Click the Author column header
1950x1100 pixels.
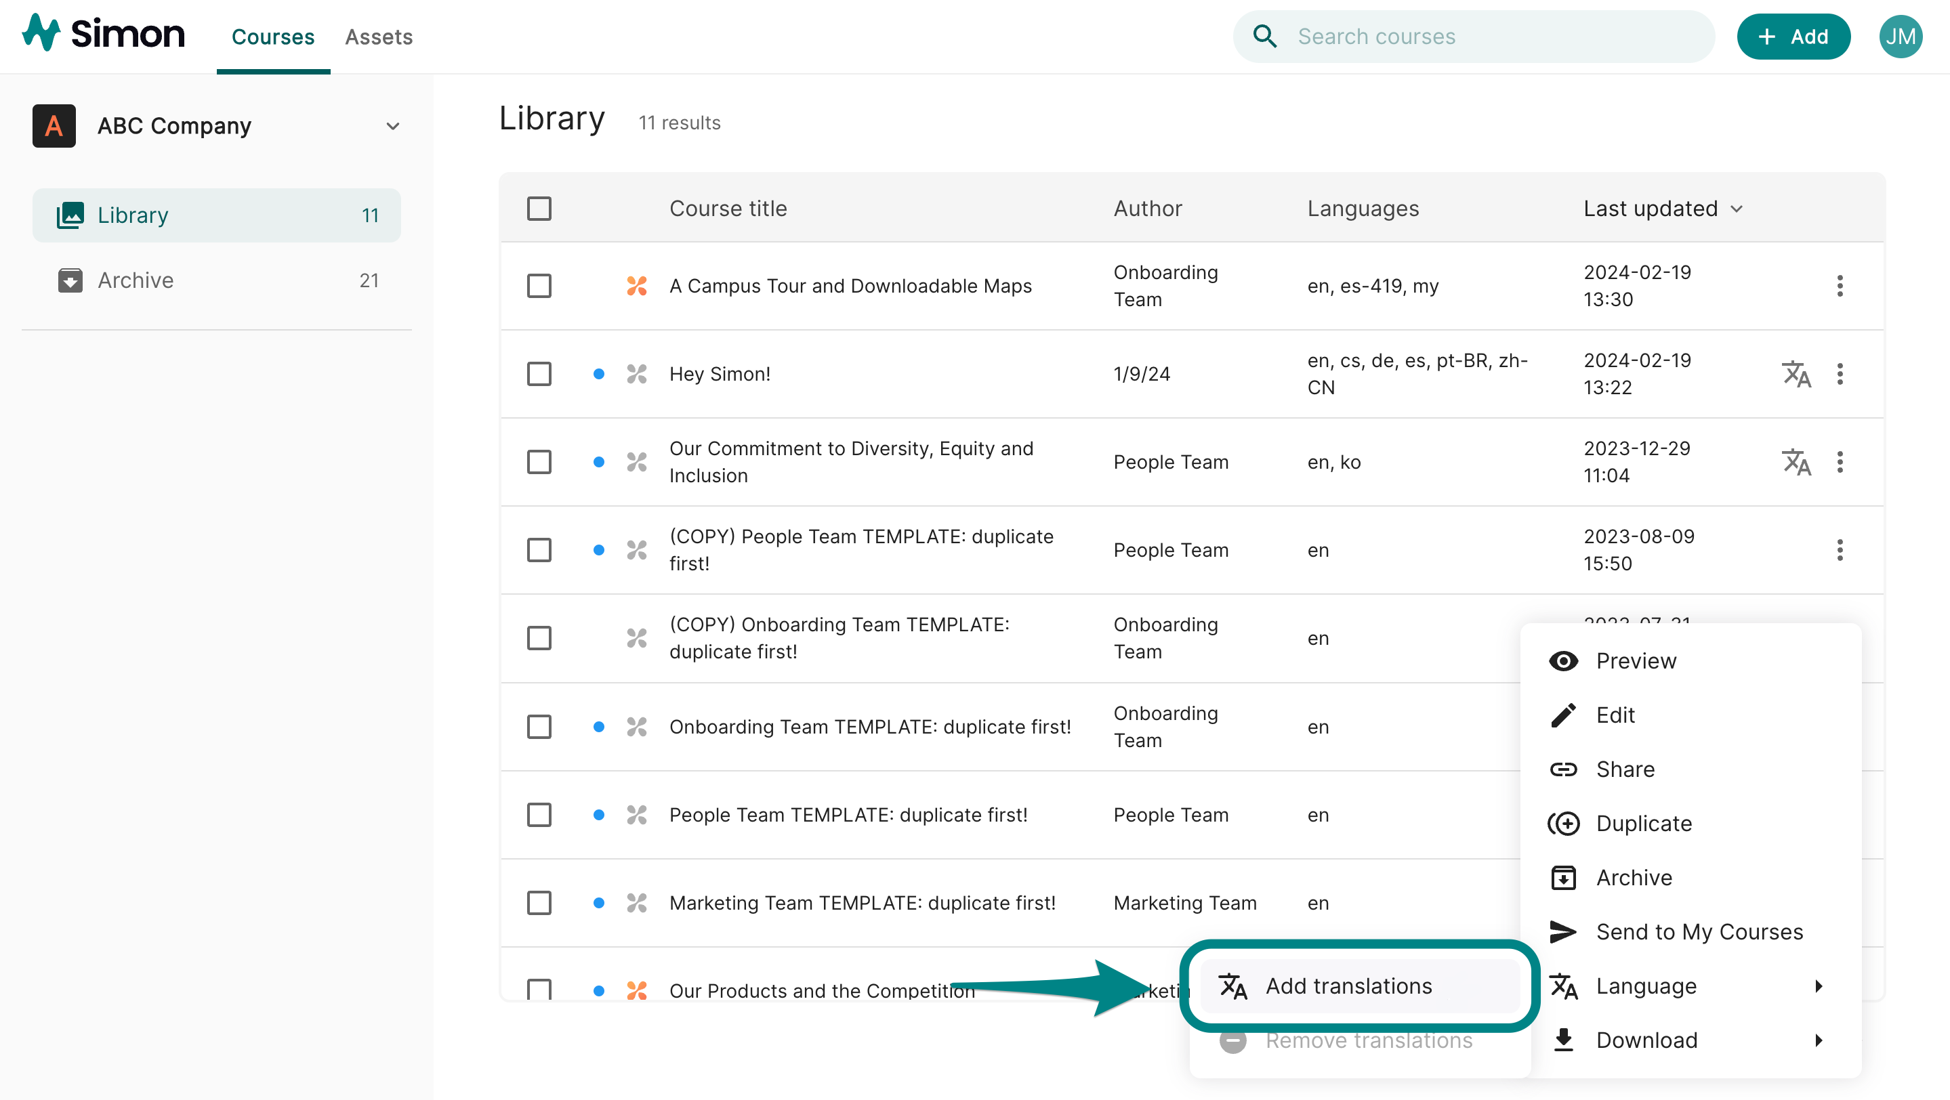click(x=1148, y=208)
